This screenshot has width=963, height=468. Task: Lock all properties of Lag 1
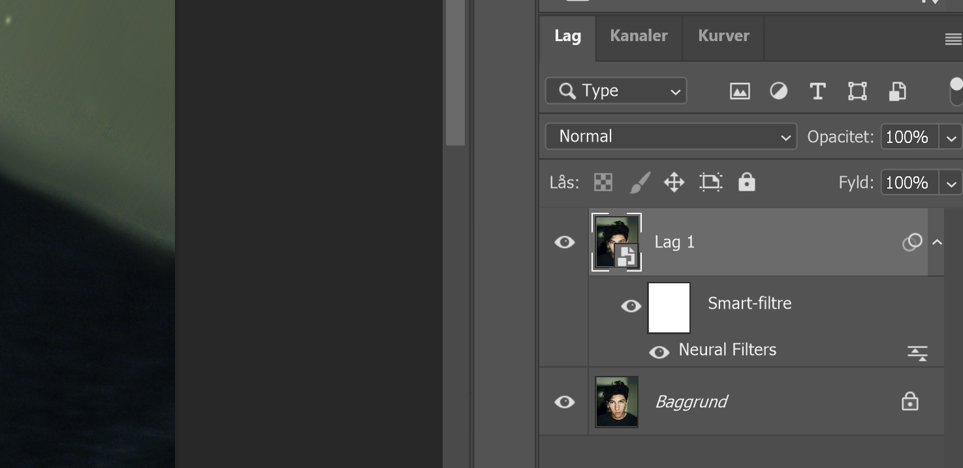tap(746, 182)
